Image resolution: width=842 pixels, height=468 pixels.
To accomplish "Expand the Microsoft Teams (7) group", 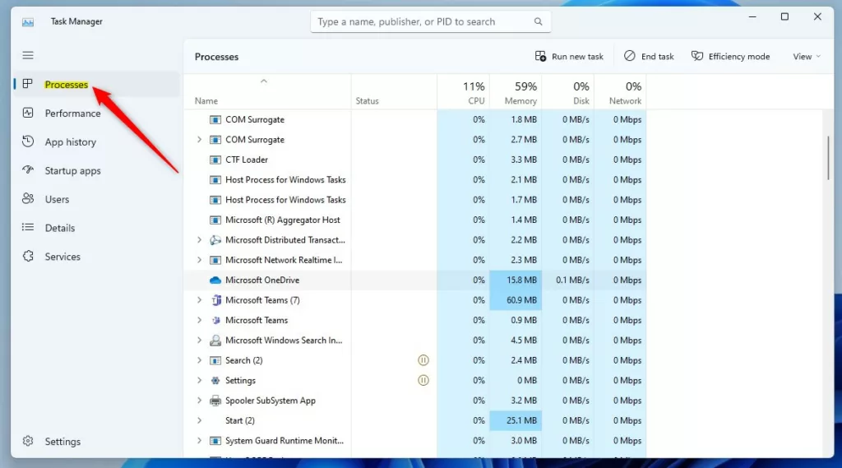I will pyautogui.click(x=199, y=300).
